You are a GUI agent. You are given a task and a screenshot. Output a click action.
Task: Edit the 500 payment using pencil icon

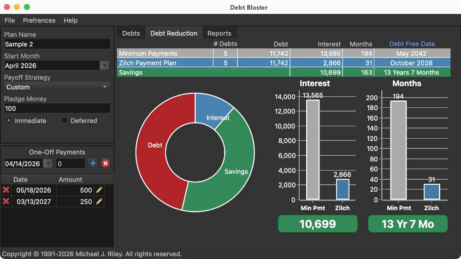(x=99, y=190)
